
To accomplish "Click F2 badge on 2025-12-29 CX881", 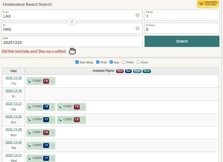I will pos(46,132).
